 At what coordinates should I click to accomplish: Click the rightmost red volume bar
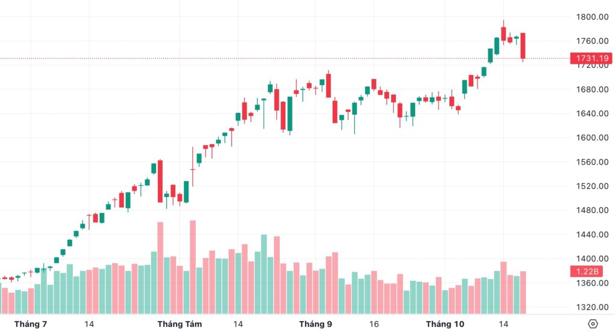523,292
